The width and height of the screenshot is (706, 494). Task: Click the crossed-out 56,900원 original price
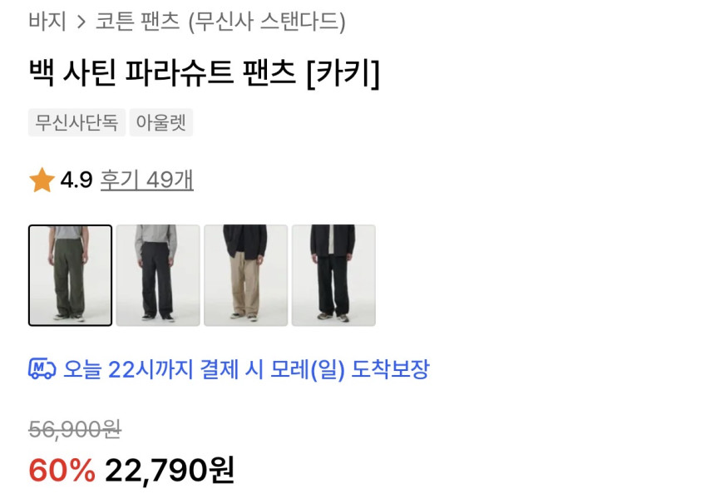click(75, 429)
